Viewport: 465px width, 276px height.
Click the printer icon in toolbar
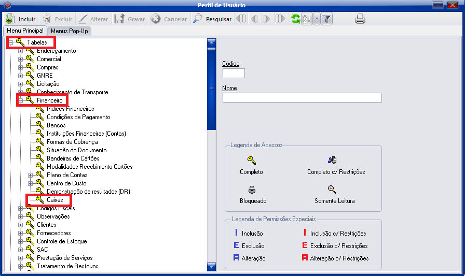pos(360,19)
